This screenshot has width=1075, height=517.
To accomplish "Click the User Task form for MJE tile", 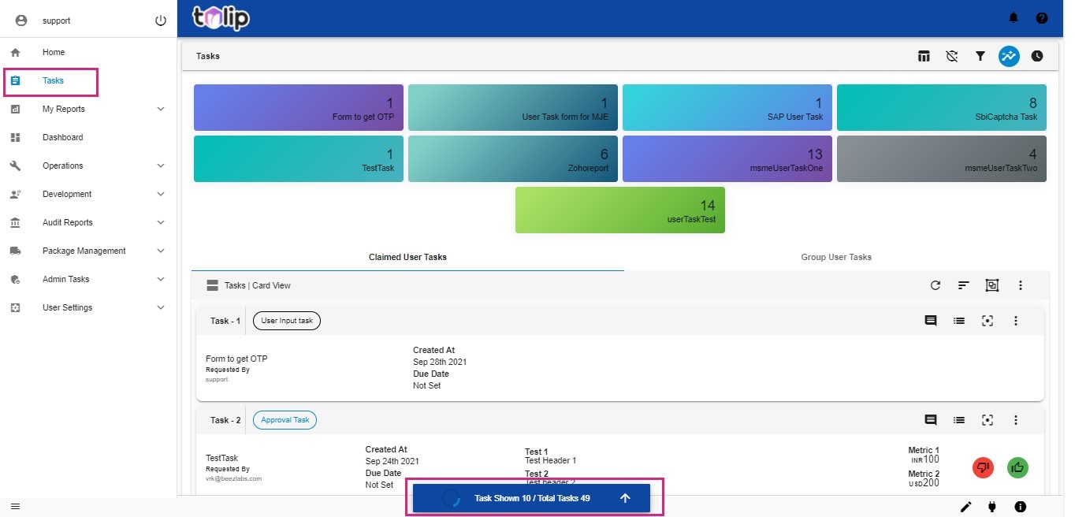I will 513,107.
